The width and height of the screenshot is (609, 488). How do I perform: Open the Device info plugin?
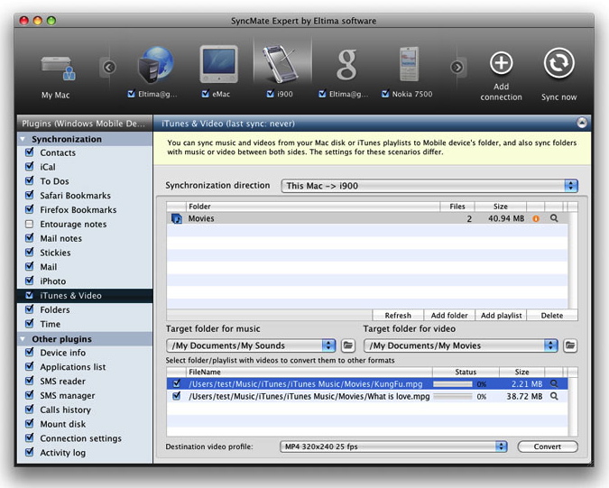63,353
